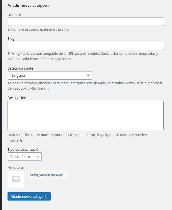Image resolution: width=172 pixels, height=210 pixels.
Task: Grab the Descripción textarea resize handle
Action: (162, 128)
